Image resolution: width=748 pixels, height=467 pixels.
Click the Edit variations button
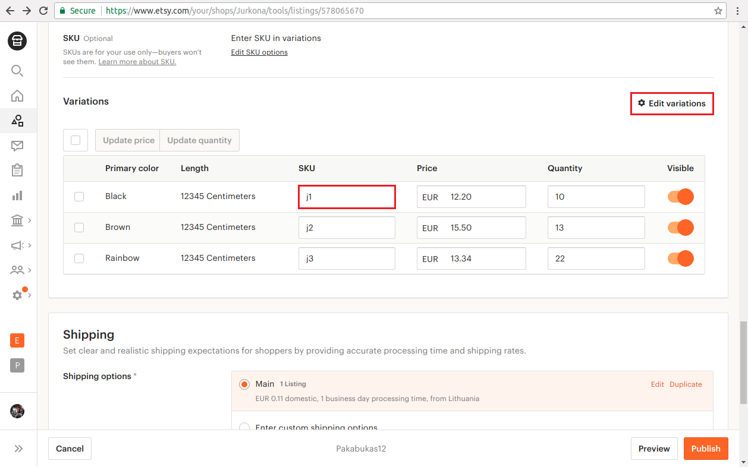pos(671,103)
